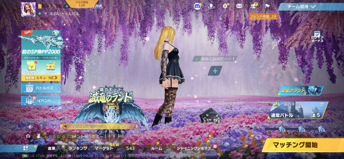Open イベント panel

(x=41, y=101)
